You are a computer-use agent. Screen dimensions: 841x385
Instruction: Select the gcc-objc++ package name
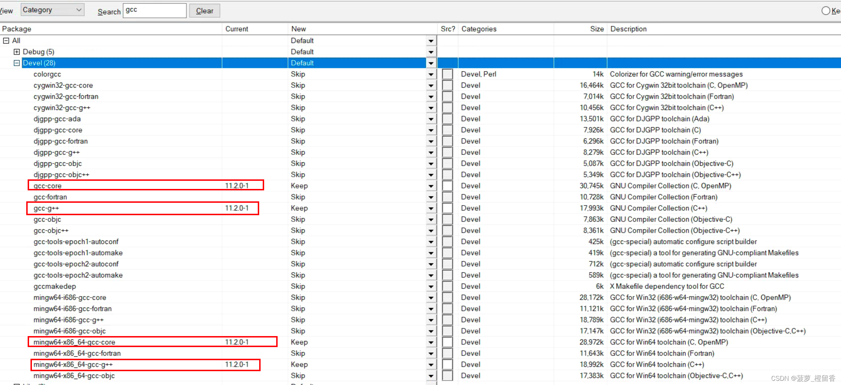point(51,230)
